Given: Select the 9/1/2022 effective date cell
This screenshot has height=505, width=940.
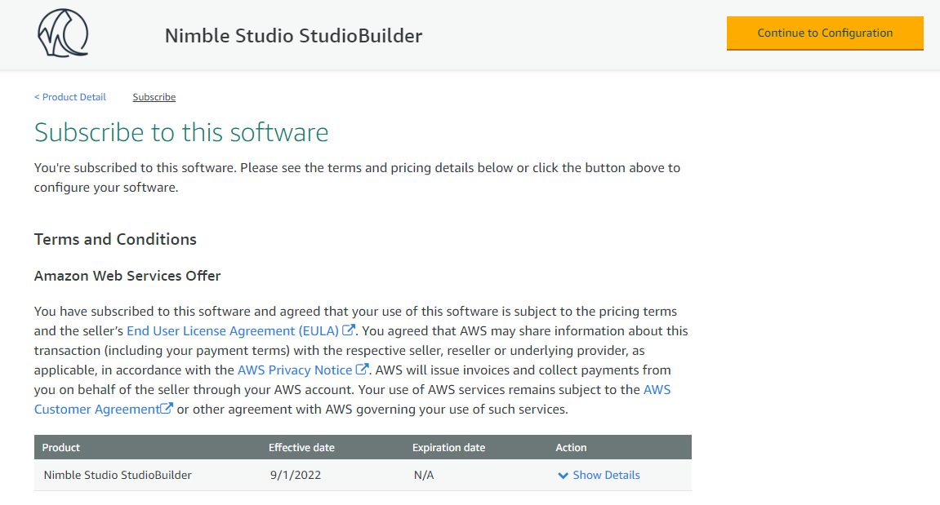Looking at the screenshot, I should (296, 475).
